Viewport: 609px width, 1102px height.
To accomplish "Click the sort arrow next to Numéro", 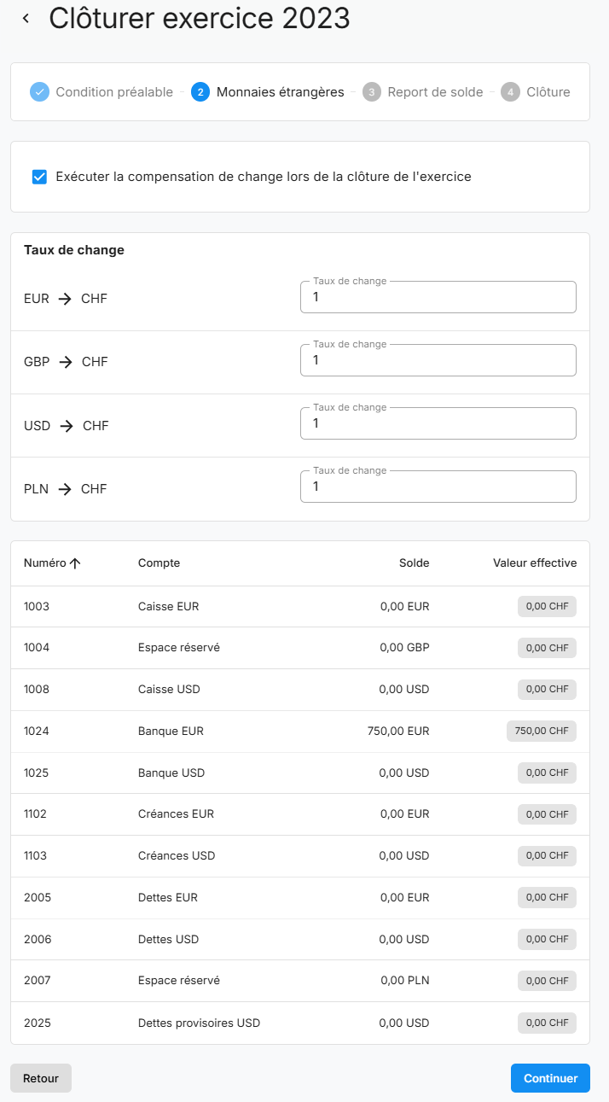I will pos(75,563).
